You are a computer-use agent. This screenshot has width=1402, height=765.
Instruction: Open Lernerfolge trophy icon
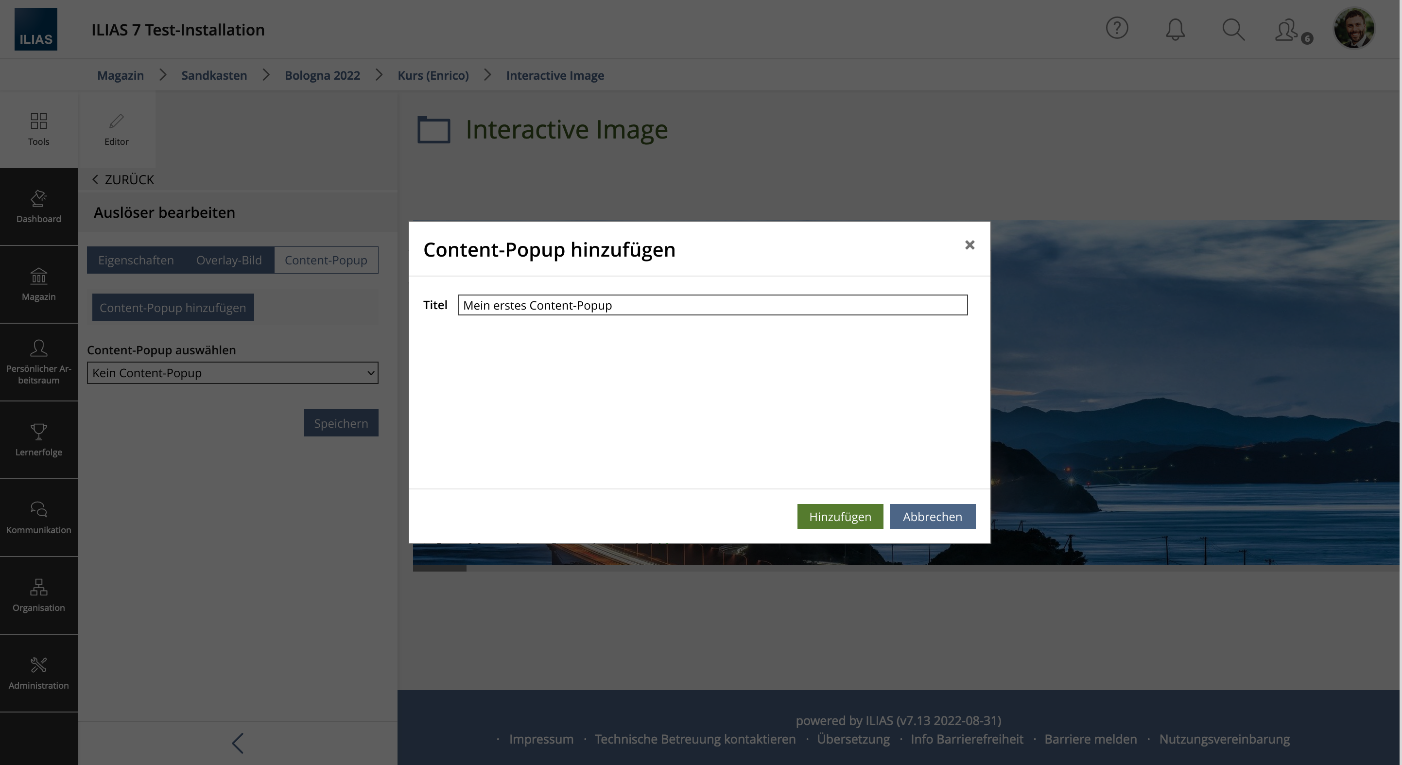coord(39,440)
